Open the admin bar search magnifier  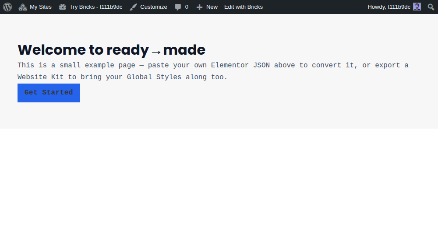(431, 7)
